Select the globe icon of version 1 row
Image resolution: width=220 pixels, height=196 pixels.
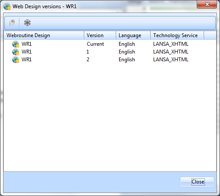pyautogui.click(x=16, y=52)
